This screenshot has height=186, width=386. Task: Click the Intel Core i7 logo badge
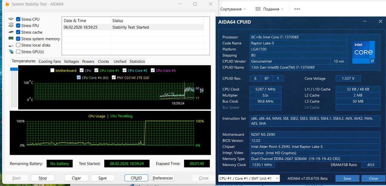coord(363,52)
